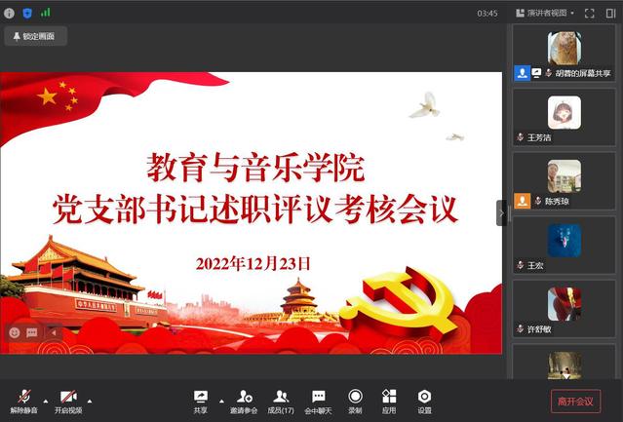Viewport: 623px width, 422px height.
Task: Click the meeting timer 03:45
Action: (487, 14)
